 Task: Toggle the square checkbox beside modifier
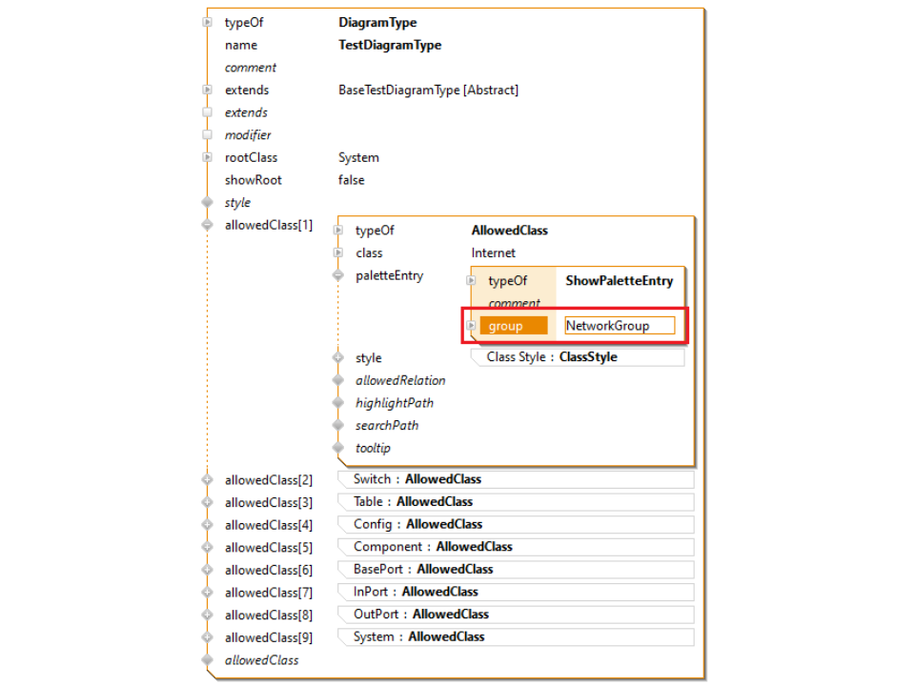click(x=208, y=134)
